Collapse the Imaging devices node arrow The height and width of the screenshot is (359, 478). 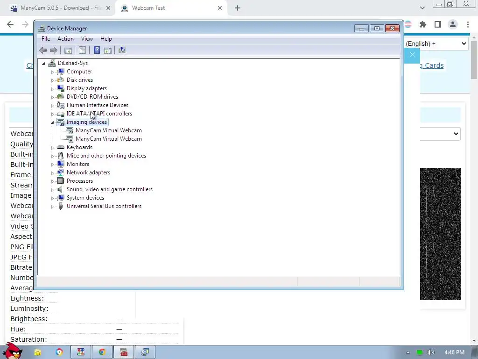[x=52, y=122]
